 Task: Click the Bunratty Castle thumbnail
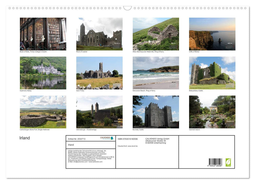click(x=155, y=112)
